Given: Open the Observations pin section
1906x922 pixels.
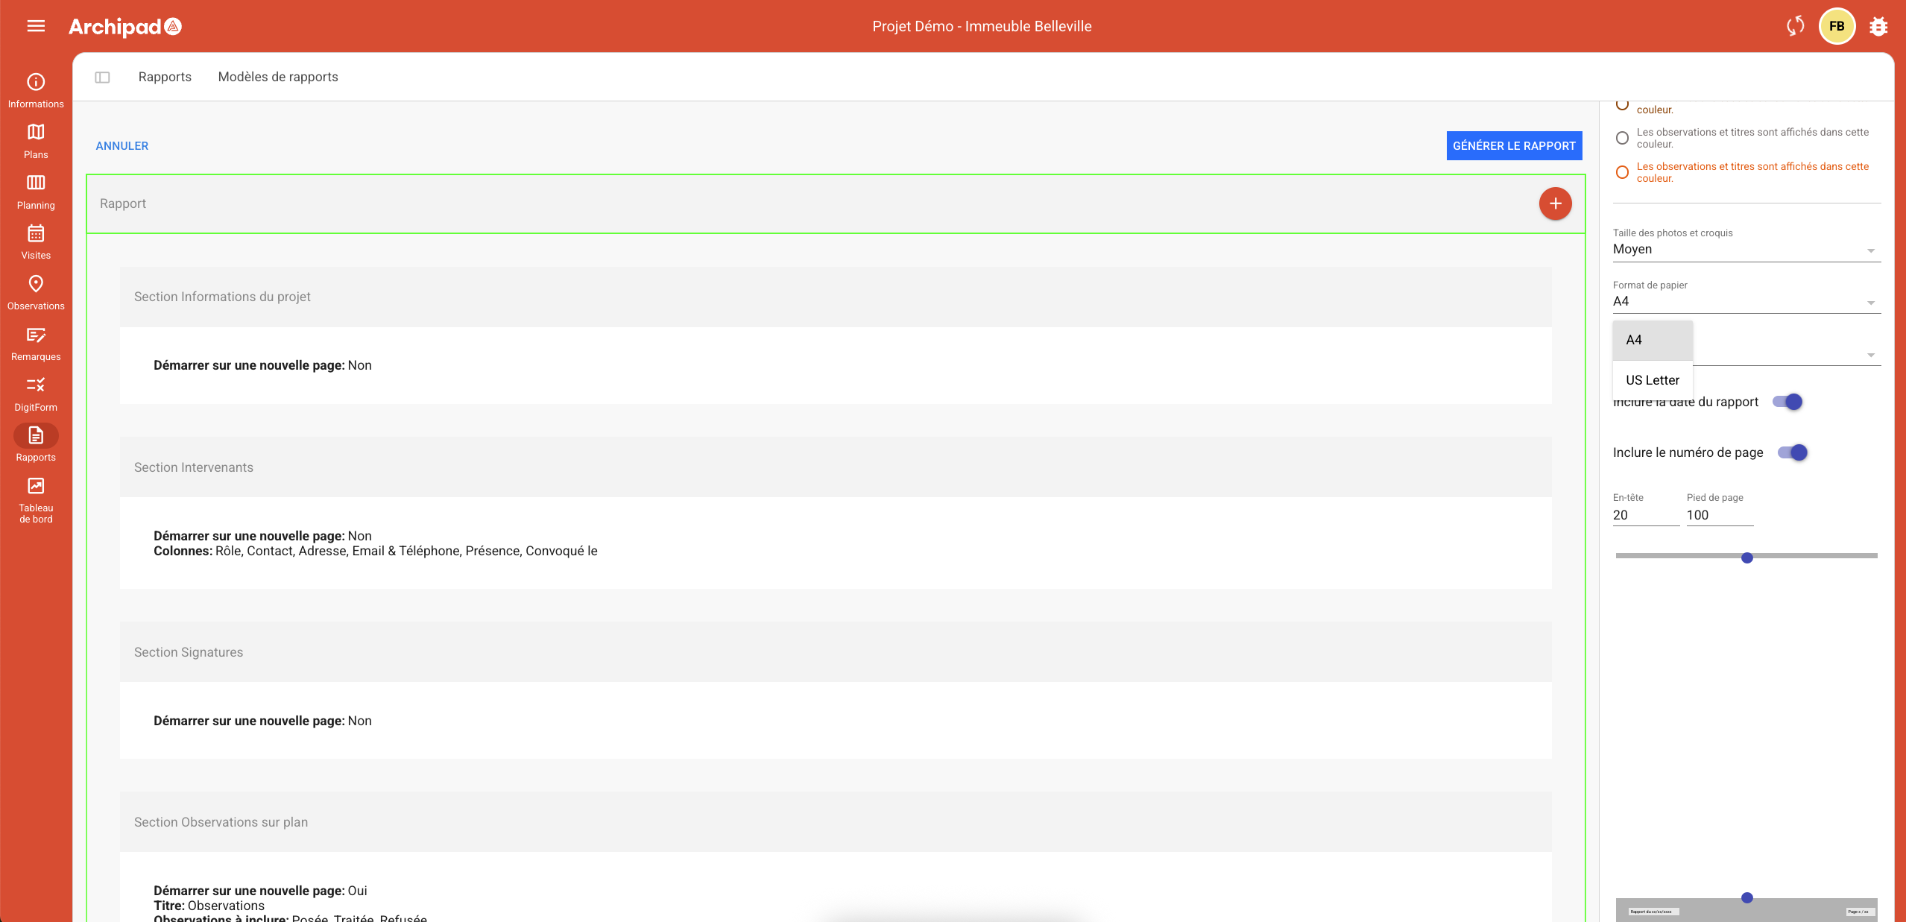Looking at the screenshot, I should [36, 292].
